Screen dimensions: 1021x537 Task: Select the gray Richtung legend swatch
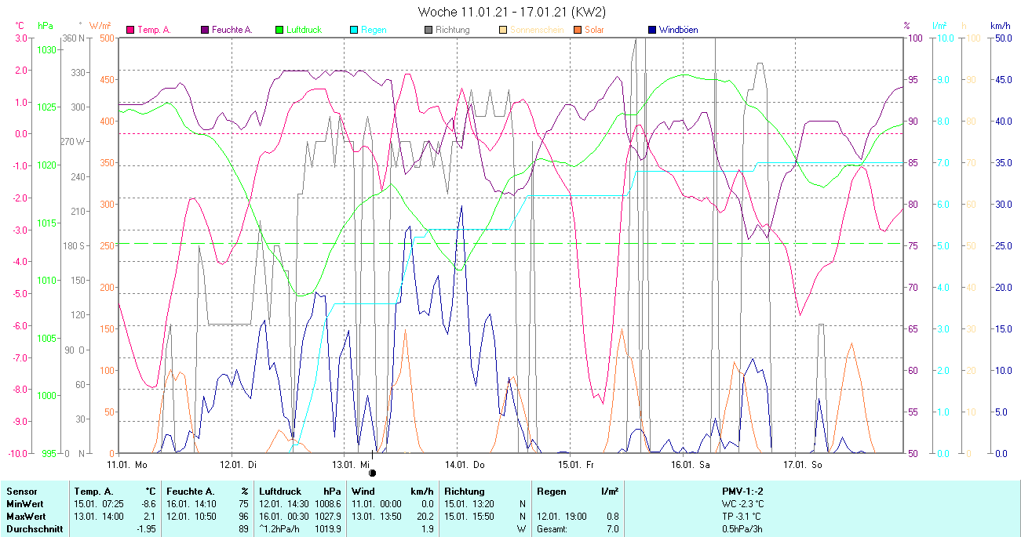(428, 30)
